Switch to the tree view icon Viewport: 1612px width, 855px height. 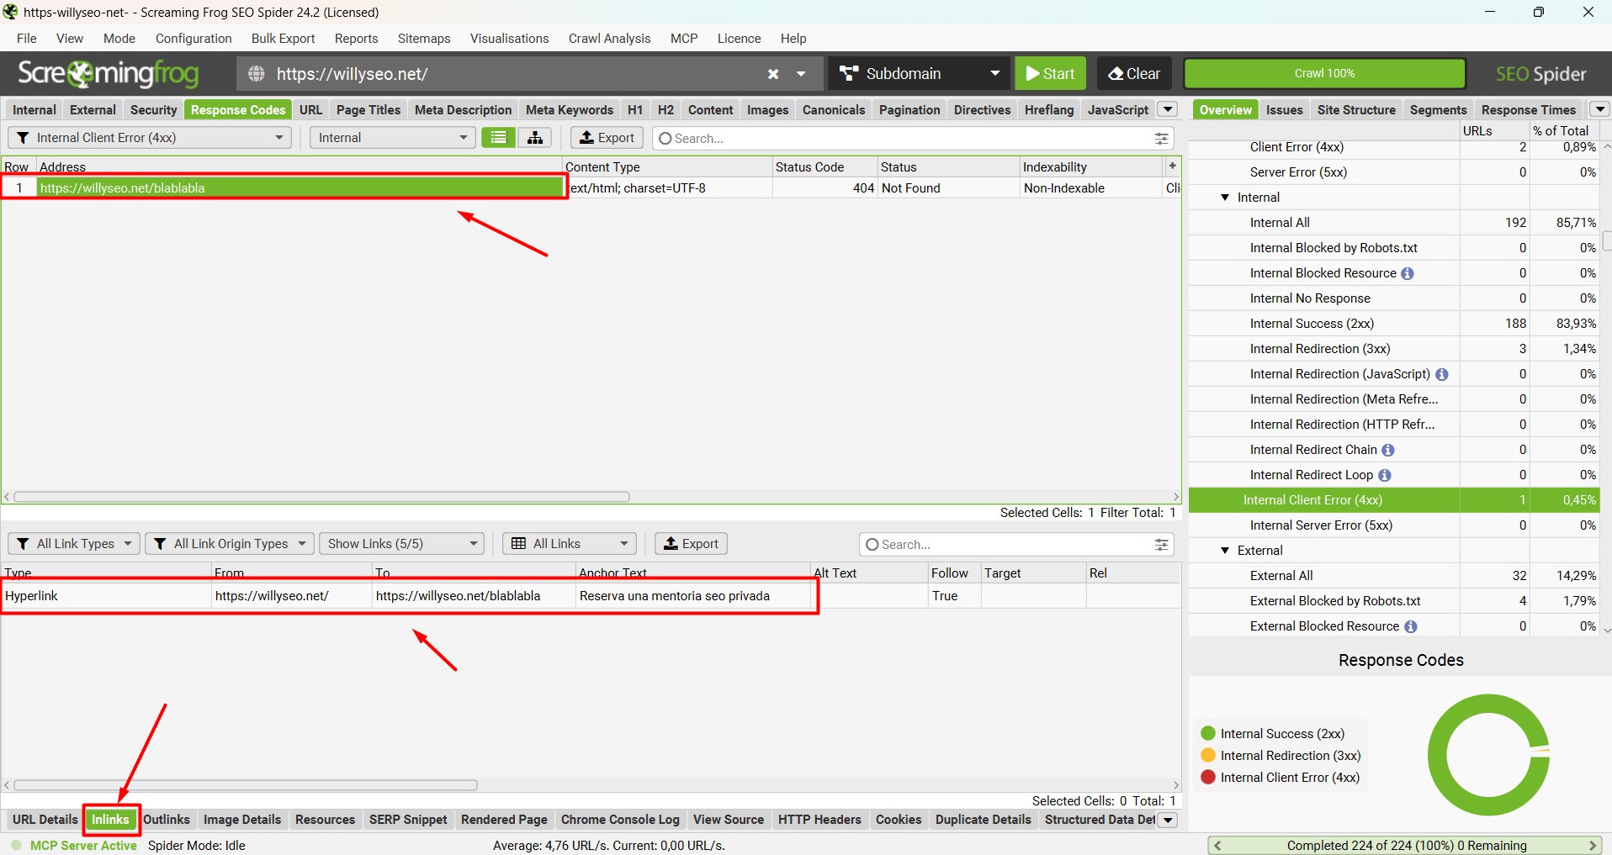(535, 138)
